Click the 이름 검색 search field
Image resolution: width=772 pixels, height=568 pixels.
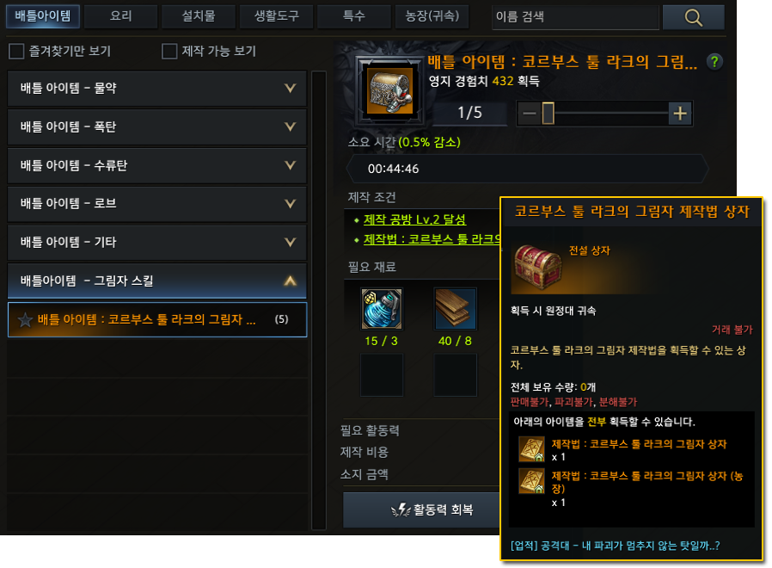575,17
